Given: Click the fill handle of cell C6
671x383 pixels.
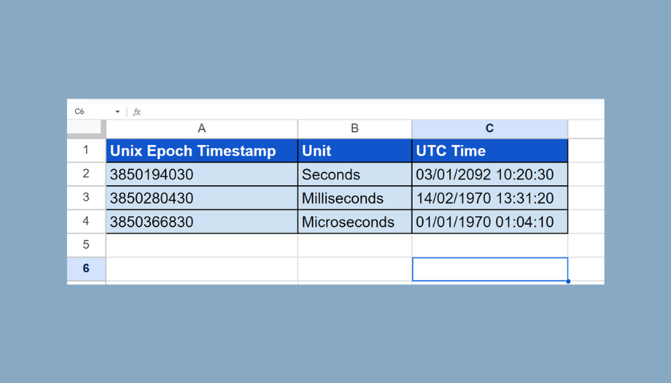Looking at the screenshot, I should click(568, 281).
